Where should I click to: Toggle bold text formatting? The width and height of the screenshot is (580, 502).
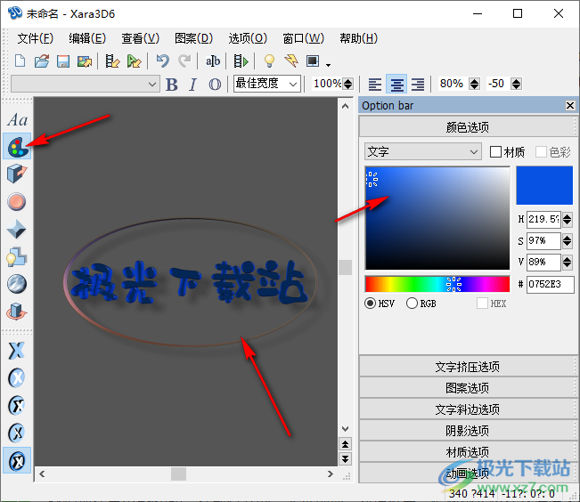(172, 85)
